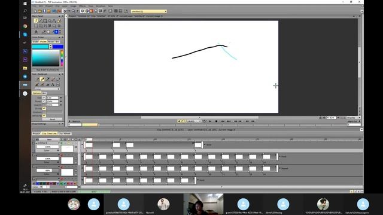Open Windows search from the taskbar
This screenshot has width=383, height=215.
coord(25,11)
